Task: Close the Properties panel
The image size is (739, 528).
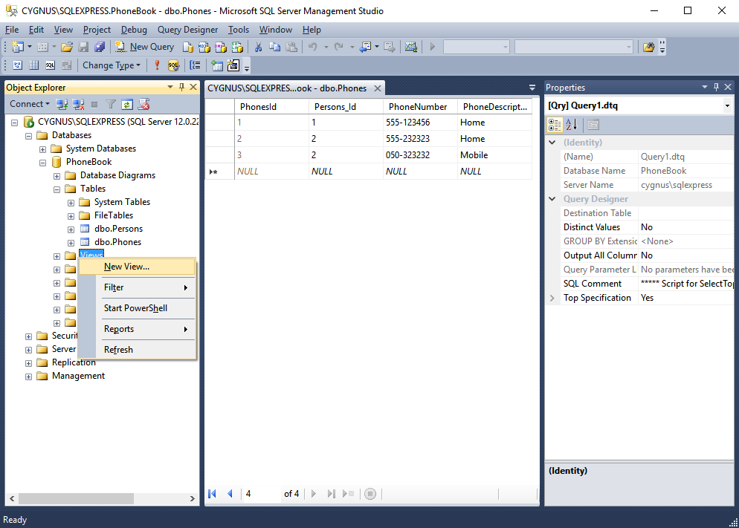Action: [728, 87]
